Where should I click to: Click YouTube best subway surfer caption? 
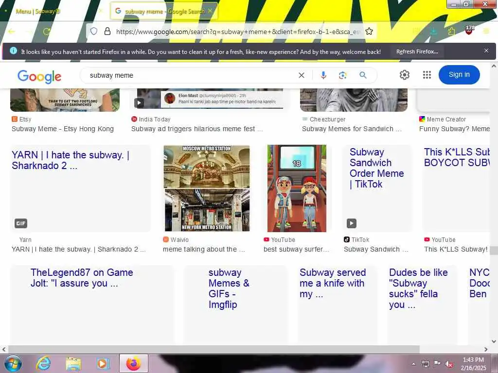tap(296, 249)
